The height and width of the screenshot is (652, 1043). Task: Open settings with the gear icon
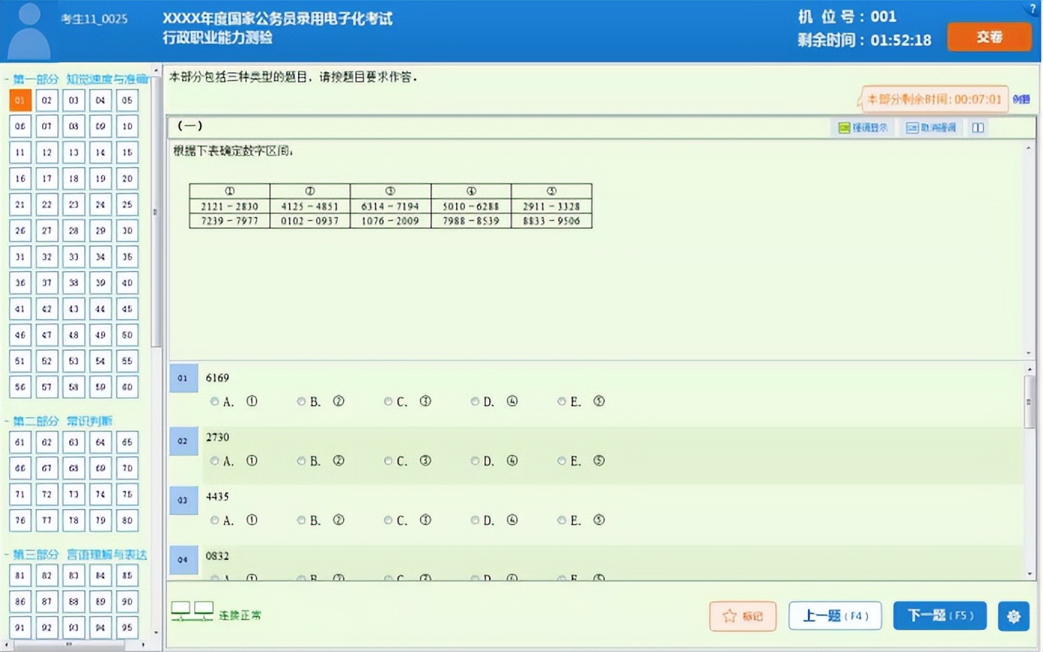[x=1013, y=616]
